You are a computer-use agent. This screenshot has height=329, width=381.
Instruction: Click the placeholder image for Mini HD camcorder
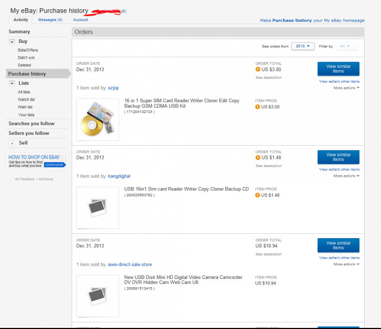point(97,296)
